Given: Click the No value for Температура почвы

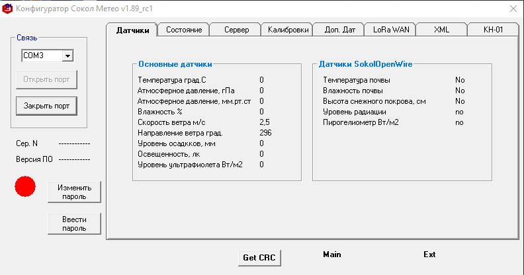Looking at the screenshot, I should click(460, 80).
